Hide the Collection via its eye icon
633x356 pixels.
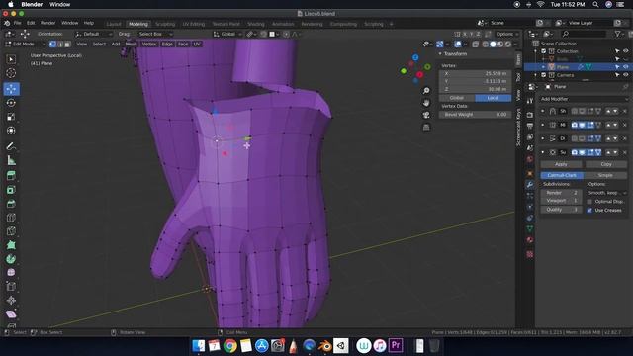625,51
